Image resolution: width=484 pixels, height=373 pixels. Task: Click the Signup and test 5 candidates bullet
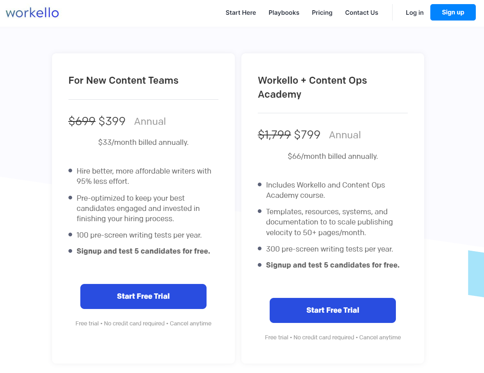coord(143,251)
